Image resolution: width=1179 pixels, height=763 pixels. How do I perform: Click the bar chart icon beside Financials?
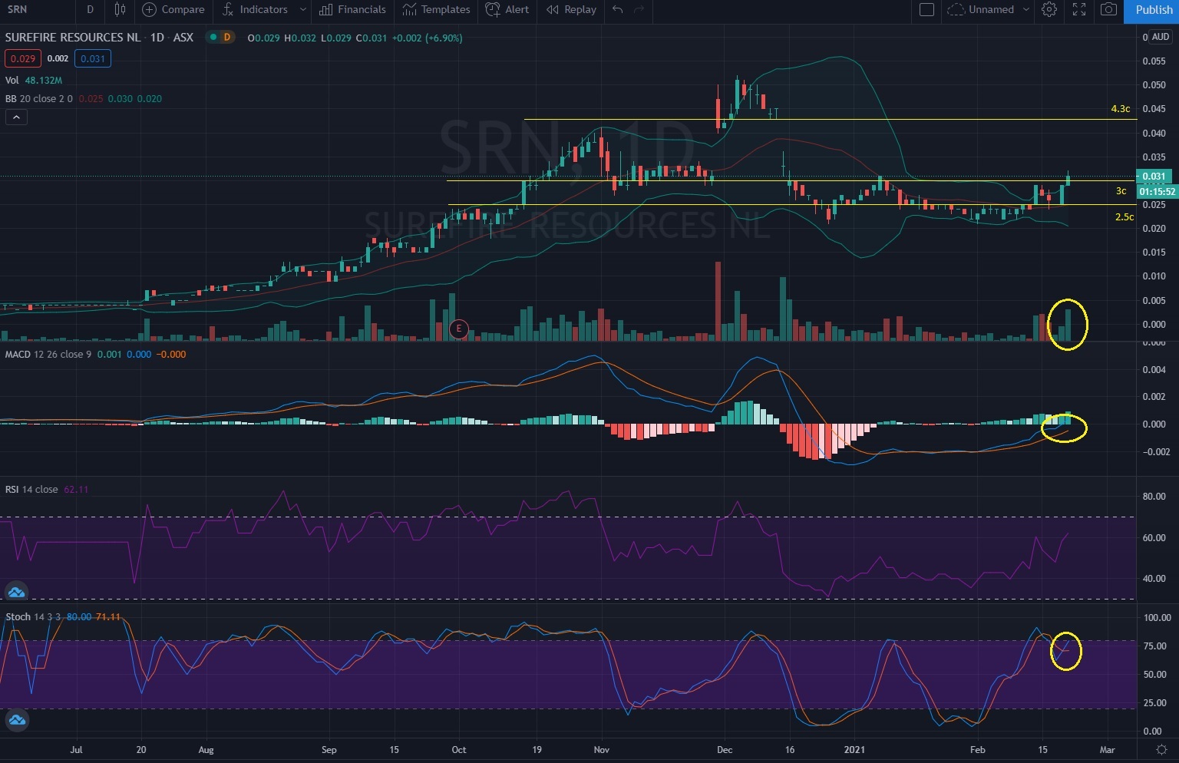click(x=326, y=9)
